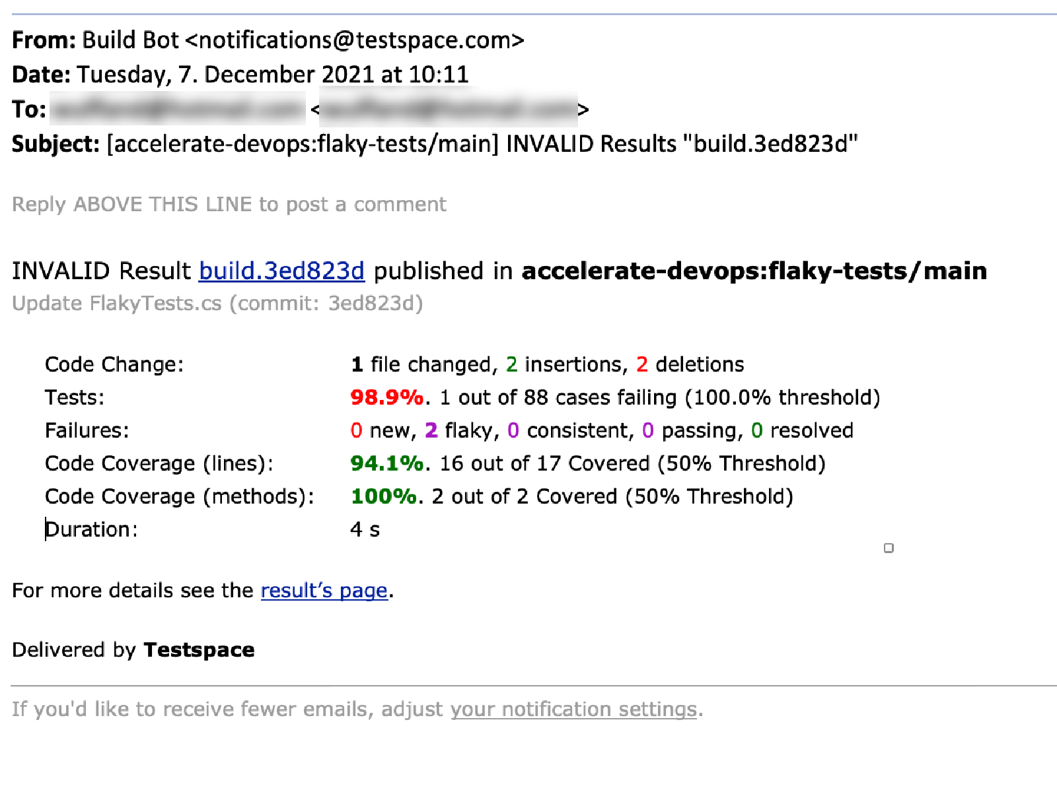Click the Update FlakyTests.cs commit line

217,304
